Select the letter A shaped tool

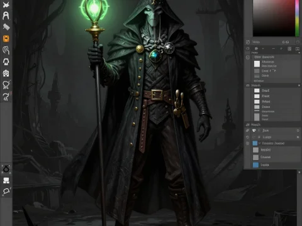[6, 16]
